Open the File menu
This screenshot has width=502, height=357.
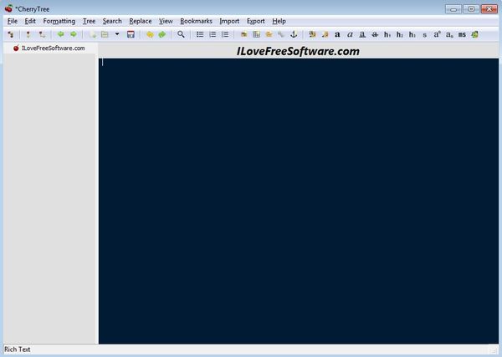point(13,21)
